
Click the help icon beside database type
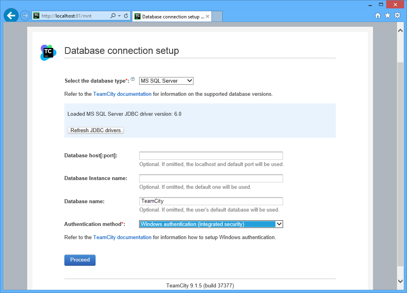133,79
